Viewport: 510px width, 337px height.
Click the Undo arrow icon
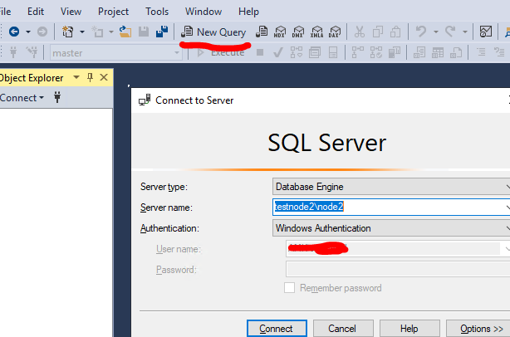pyautogui.click(x=421, y=32)
